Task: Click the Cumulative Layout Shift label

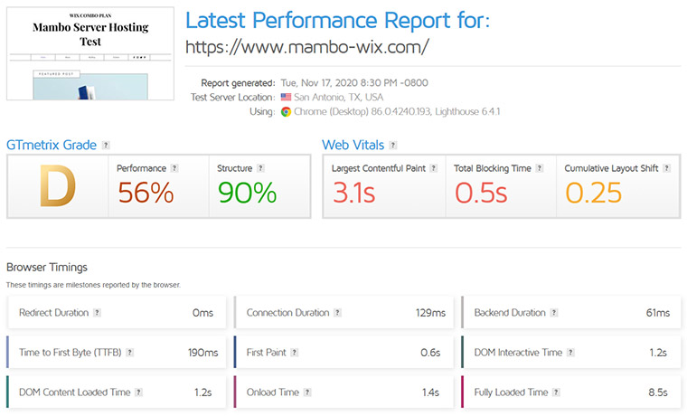Action: point(611,168)
